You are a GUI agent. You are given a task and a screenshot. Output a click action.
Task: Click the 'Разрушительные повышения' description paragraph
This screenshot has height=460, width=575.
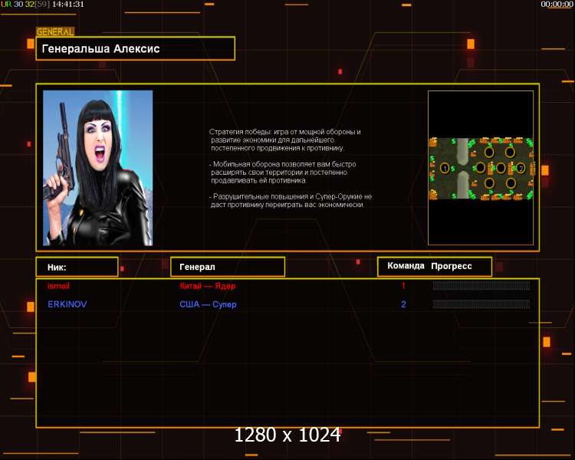tap(291, 201)
